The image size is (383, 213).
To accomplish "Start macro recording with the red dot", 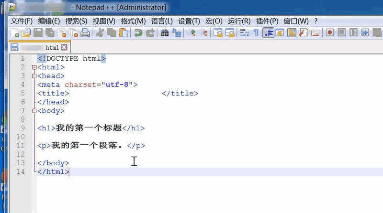I will click(330, 32).
